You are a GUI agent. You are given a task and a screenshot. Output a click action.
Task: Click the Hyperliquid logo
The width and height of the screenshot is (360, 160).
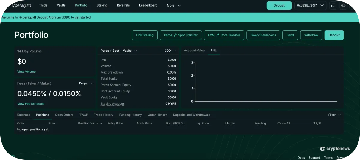20,5
